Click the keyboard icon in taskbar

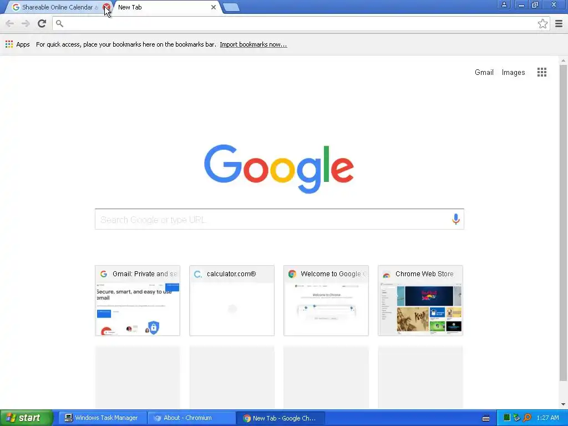486,418
